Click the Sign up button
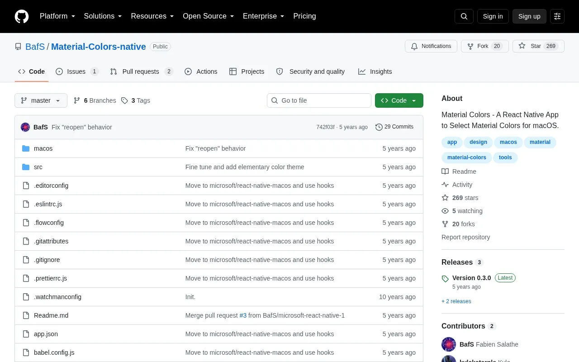 pos(529,16)
